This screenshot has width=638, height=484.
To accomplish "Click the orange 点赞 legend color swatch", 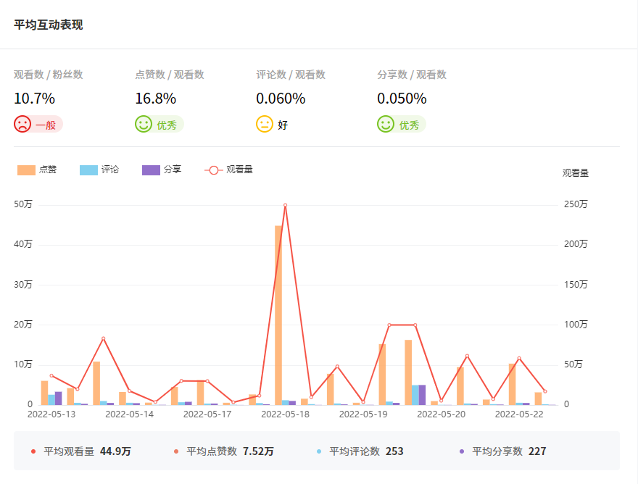I will [x=27, y=170].
